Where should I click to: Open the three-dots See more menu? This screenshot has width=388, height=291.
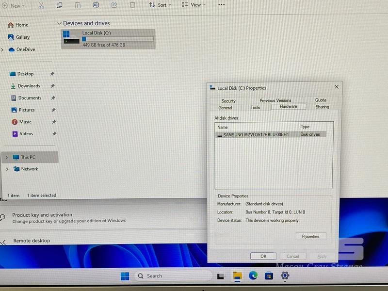[222, 4]
